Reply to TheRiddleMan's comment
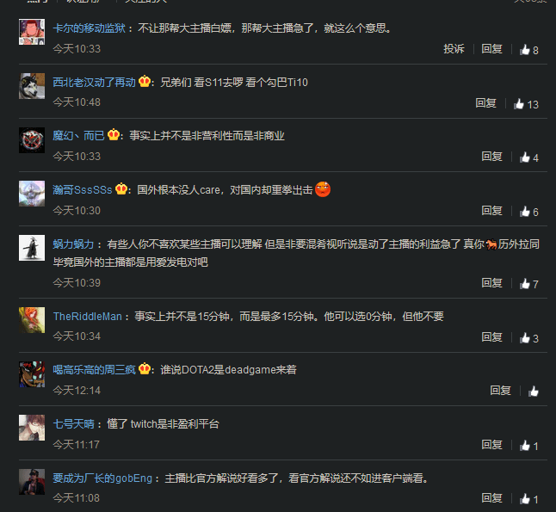 (x=491, y=337)
